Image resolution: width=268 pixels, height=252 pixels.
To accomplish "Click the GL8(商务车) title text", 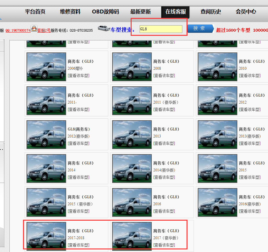I will click(79, 129).
